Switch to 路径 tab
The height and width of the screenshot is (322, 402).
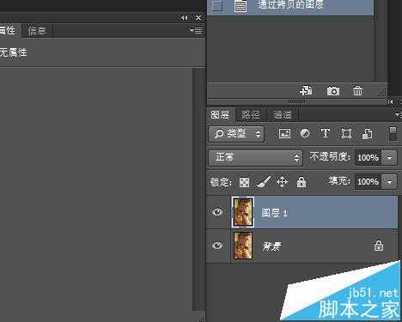coord(251,115)
